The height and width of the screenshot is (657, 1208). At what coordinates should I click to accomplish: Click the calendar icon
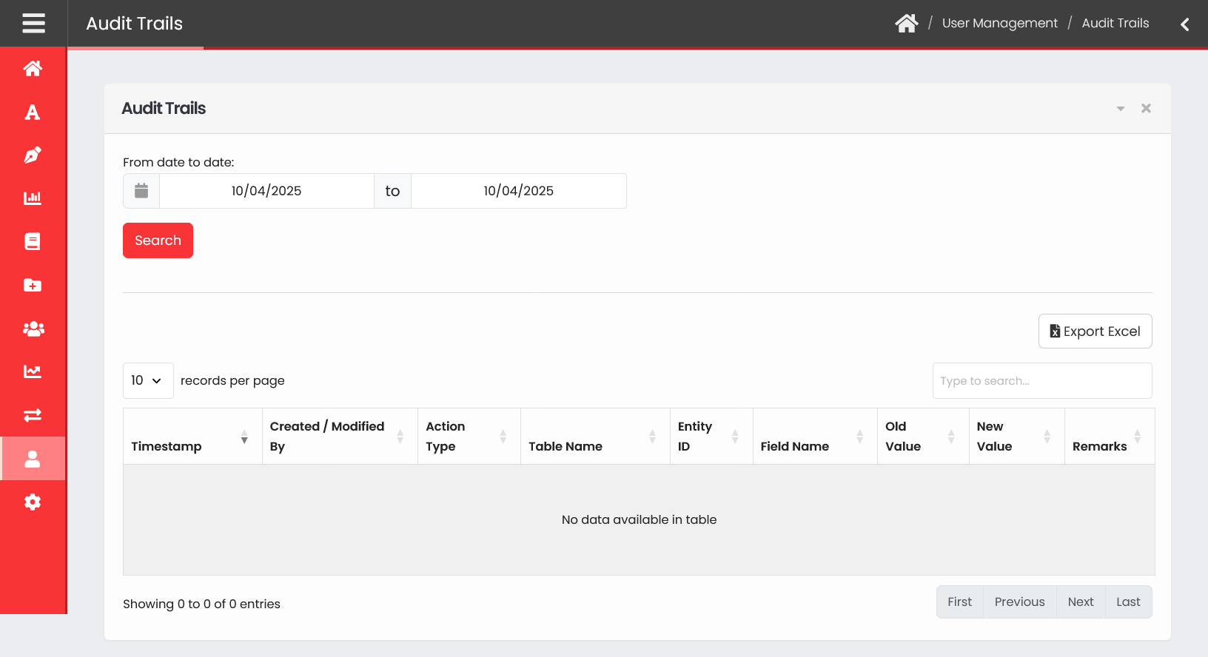(141, 191)
